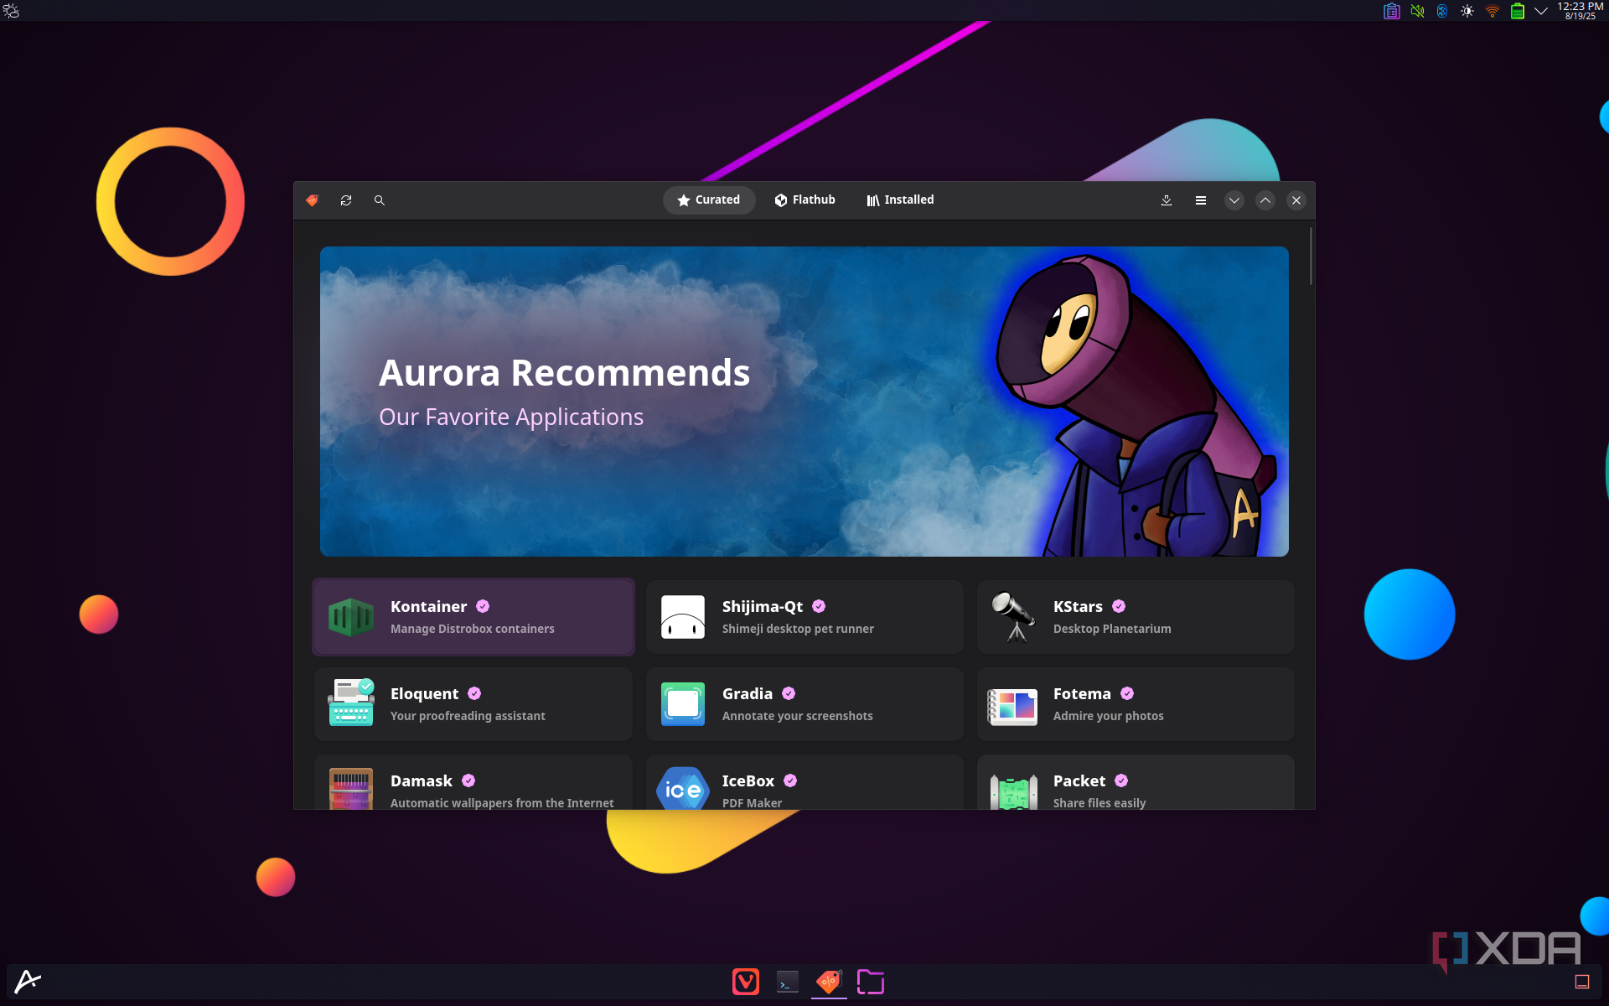Open the search magnifier

pyautogui.click(x=379, y=200)
